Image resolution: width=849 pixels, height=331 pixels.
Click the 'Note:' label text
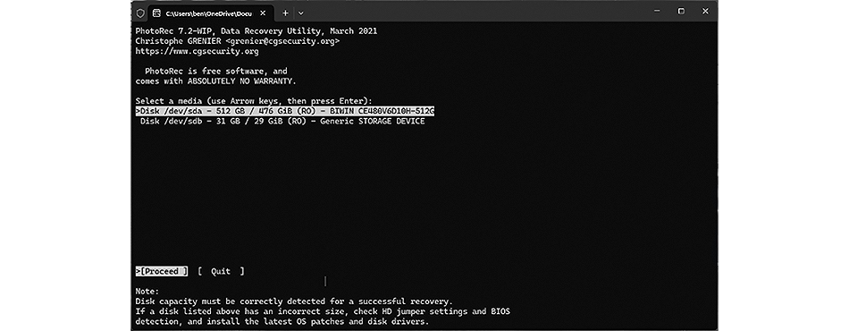tap(147, 292)
